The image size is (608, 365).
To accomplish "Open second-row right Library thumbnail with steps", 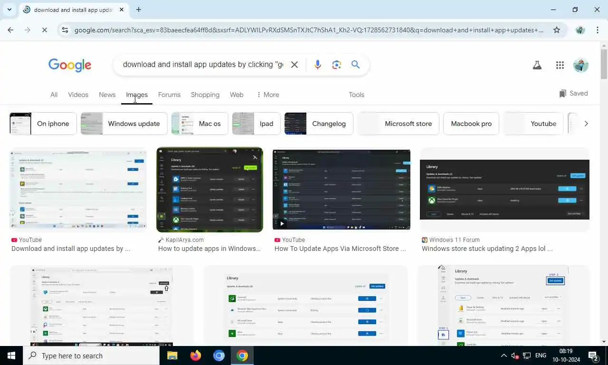I will 503,306.
